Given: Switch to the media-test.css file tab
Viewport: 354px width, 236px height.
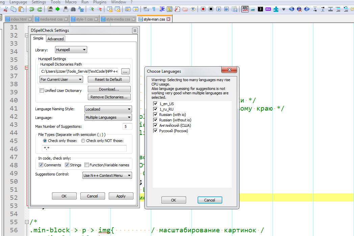Looking at the screenshot, I should [51, 19].
